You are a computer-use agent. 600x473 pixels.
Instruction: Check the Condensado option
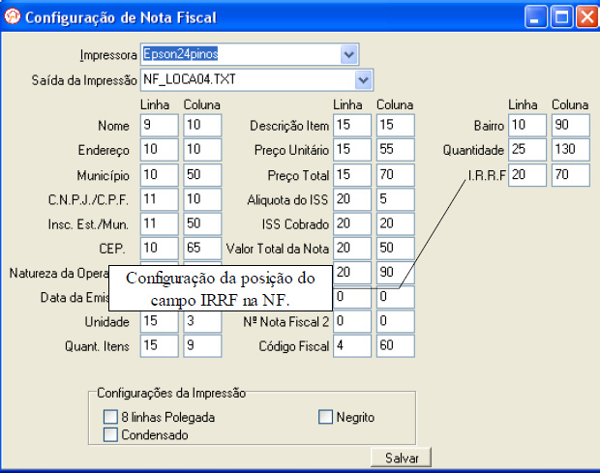pyautogui.click(x=110, y=435)
